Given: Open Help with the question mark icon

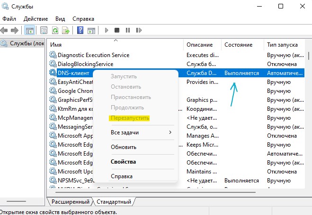Looking at the screenshot, I should 80,30.
